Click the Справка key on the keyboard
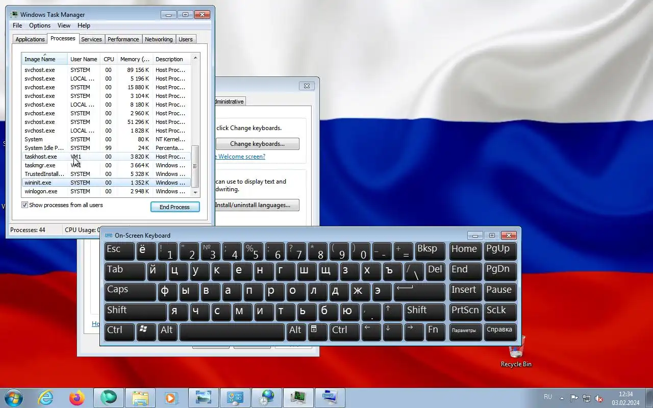 (500, 332)
